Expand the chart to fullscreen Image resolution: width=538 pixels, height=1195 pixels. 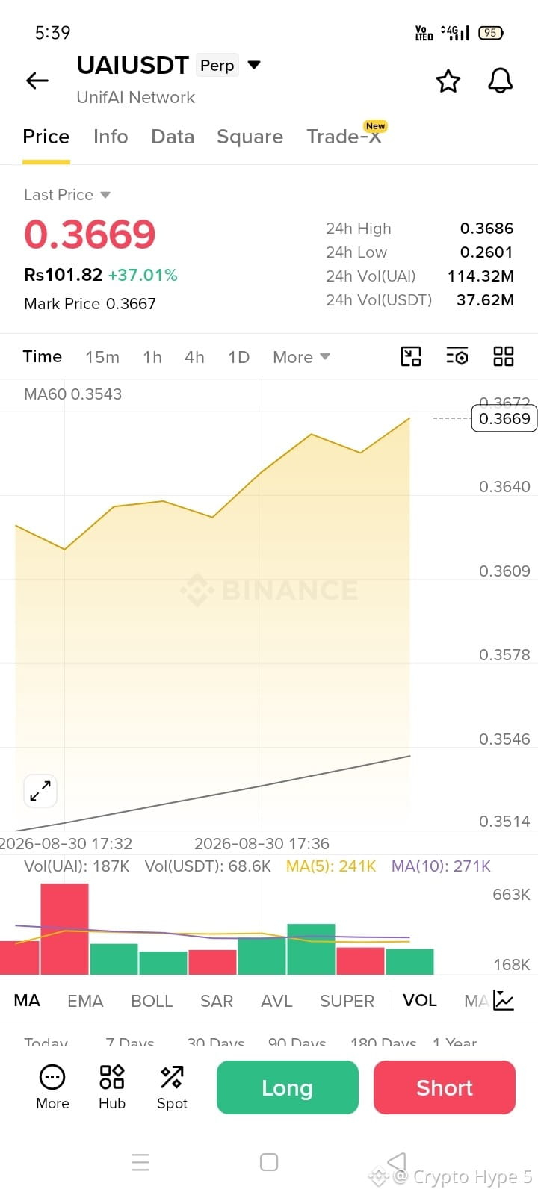point(40,790)
